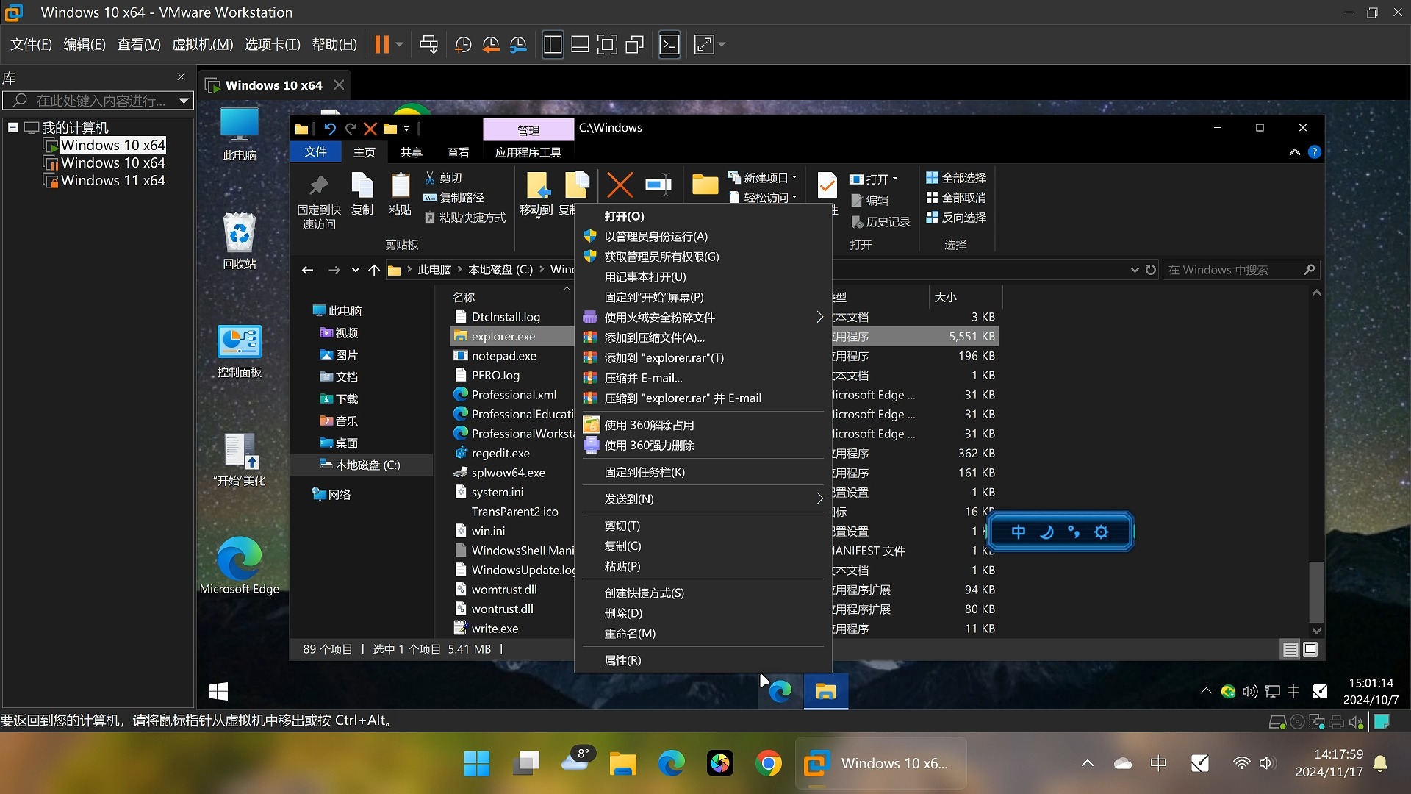Send Ctrl+Alt+Del to the VM
Viewport: 1411px width, 794px height.
(x=428, y=45)
